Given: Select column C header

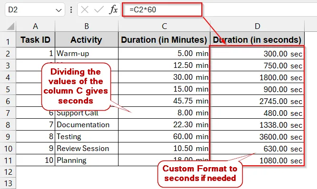Looking at the screenshot, I should (x=164, y=26).
